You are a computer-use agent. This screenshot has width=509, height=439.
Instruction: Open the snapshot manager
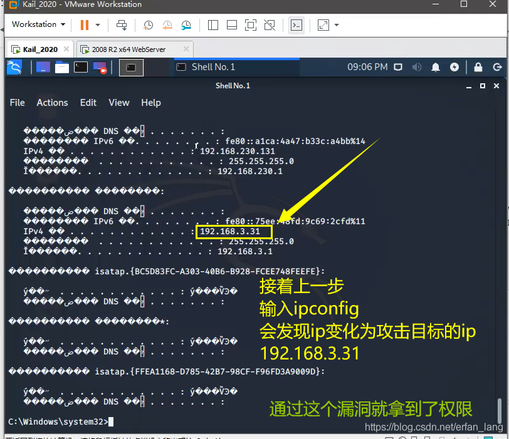point(186,25)
